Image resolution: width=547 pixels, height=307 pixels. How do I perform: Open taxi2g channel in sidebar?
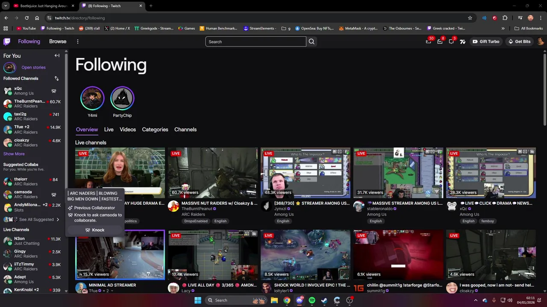[32, 116]
